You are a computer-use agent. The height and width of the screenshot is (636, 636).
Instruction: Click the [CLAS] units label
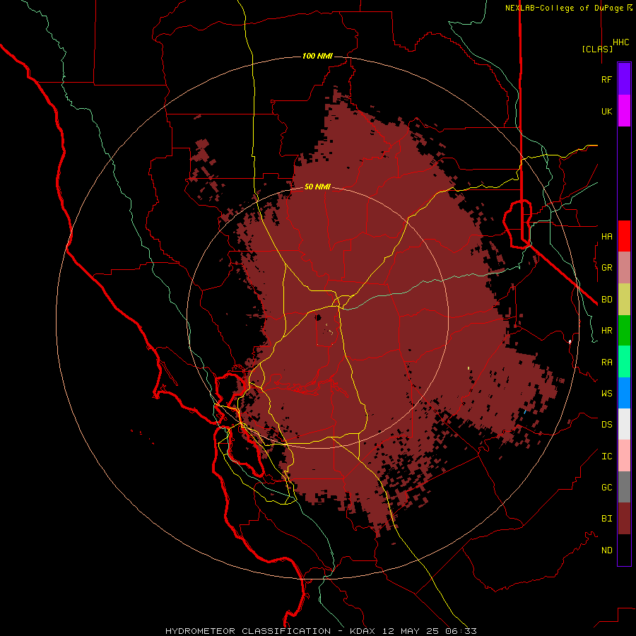pos(597,49)
